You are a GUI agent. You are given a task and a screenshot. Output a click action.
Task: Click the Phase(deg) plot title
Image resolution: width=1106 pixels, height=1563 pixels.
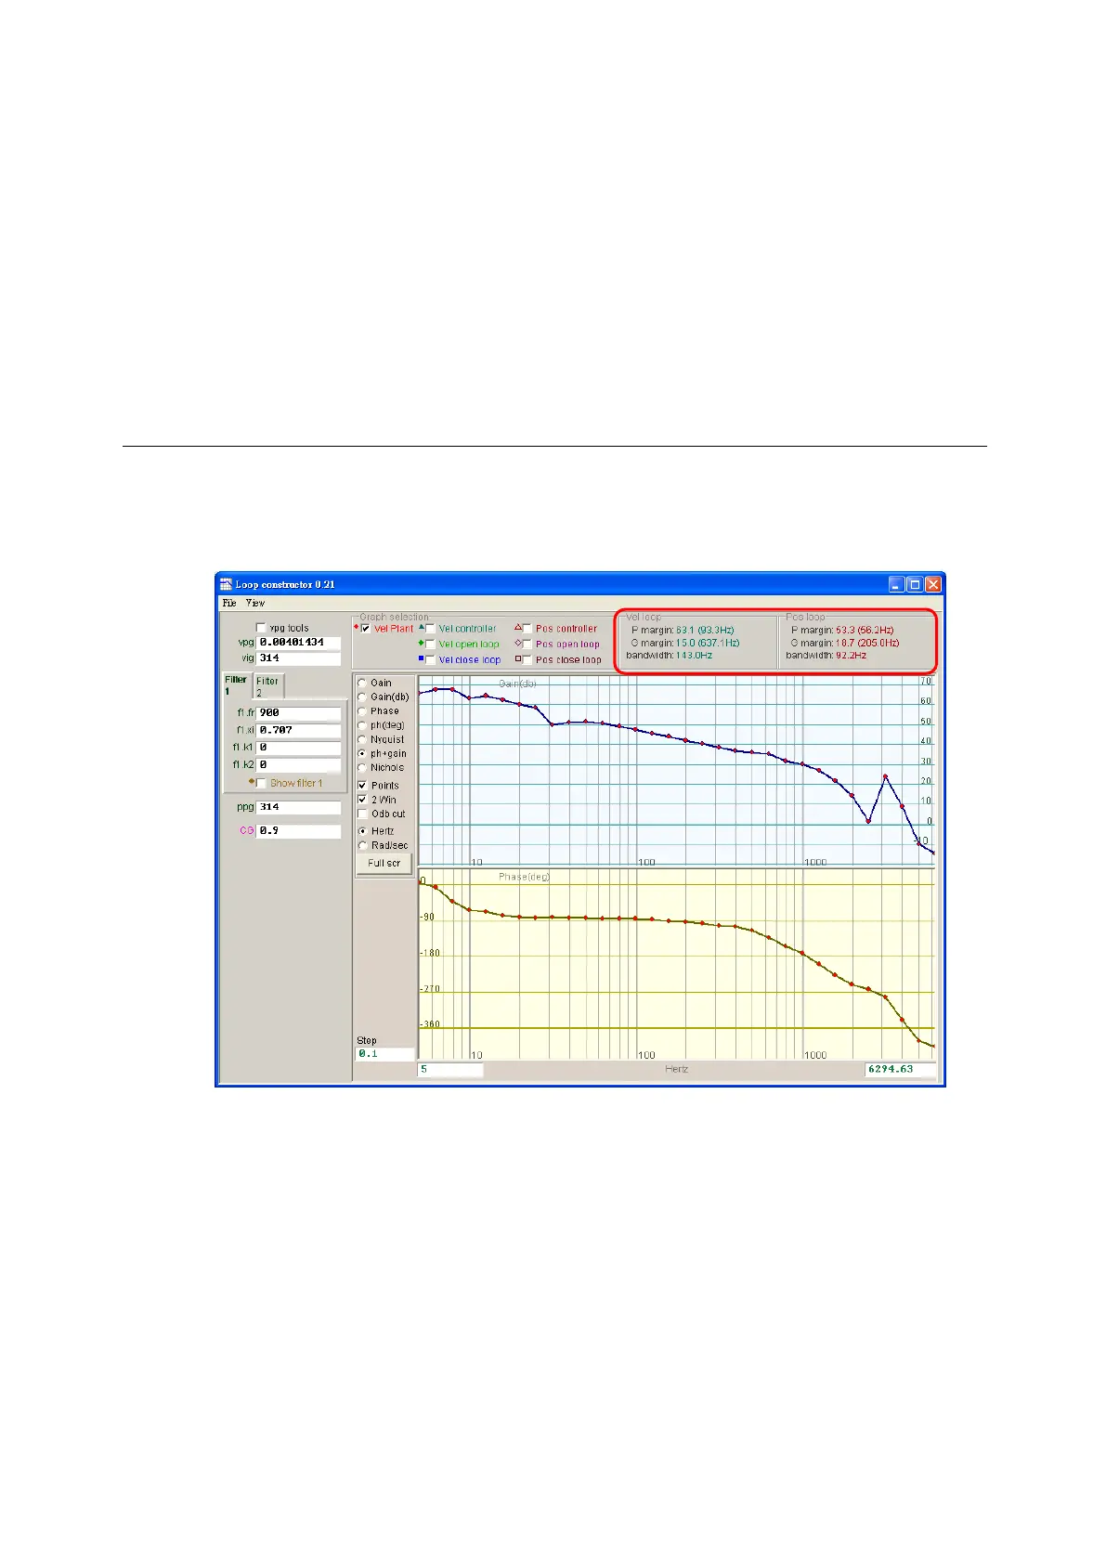(x=524, y=877)
